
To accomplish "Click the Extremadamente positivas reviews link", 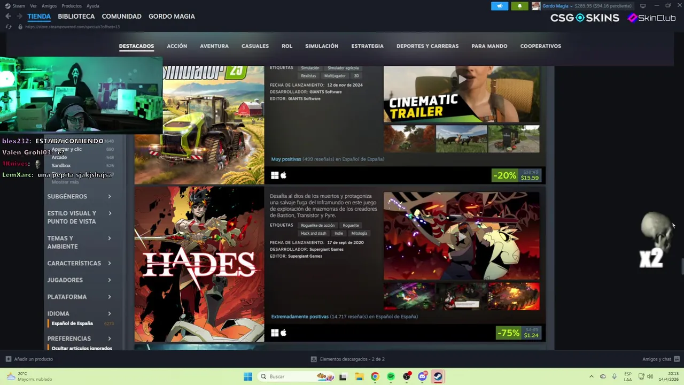I will coord(300,317).
